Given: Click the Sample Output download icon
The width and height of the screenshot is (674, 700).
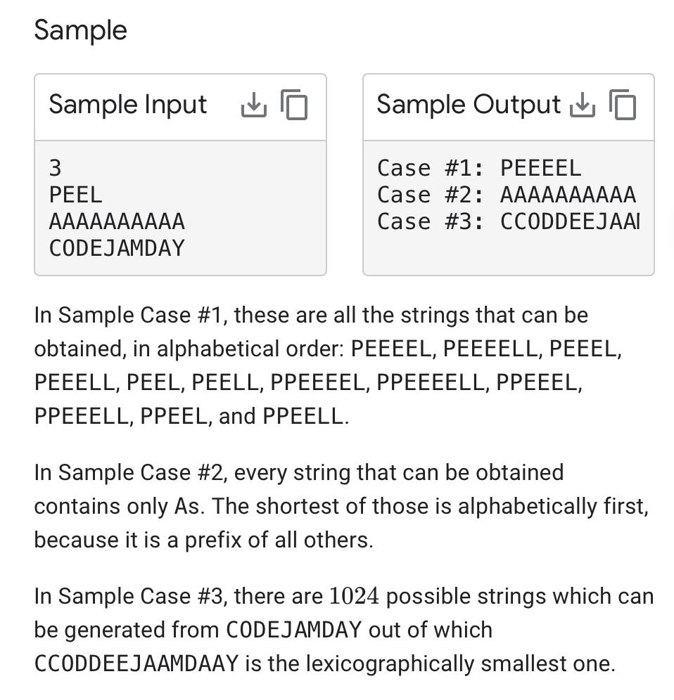Looking at the screenshot, I should click(x=583, y=104).
